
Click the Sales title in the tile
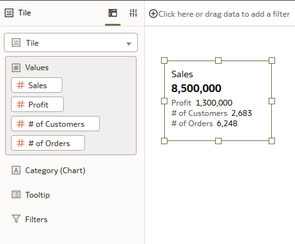[182, 74]
